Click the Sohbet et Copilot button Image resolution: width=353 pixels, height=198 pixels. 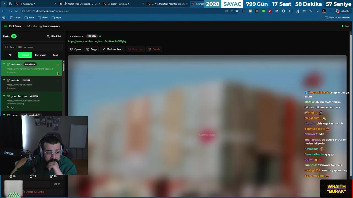[x=343, y=11]
